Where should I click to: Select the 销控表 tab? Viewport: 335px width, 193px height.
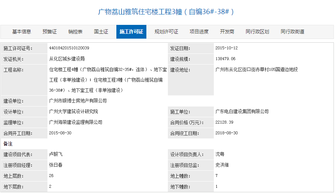[76, 32]
